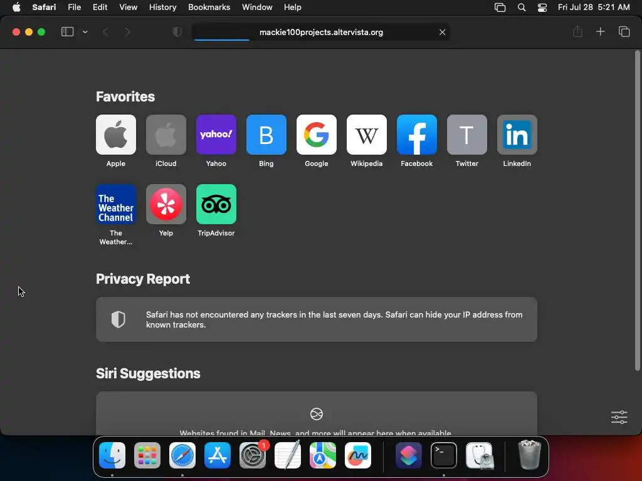Open the Help menu
This screenshot has height=481, width=642.
292,8
